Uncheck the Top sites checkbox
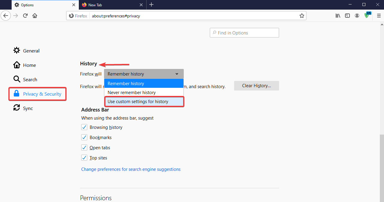Screen dimensions: 384x202 [84, 157]
